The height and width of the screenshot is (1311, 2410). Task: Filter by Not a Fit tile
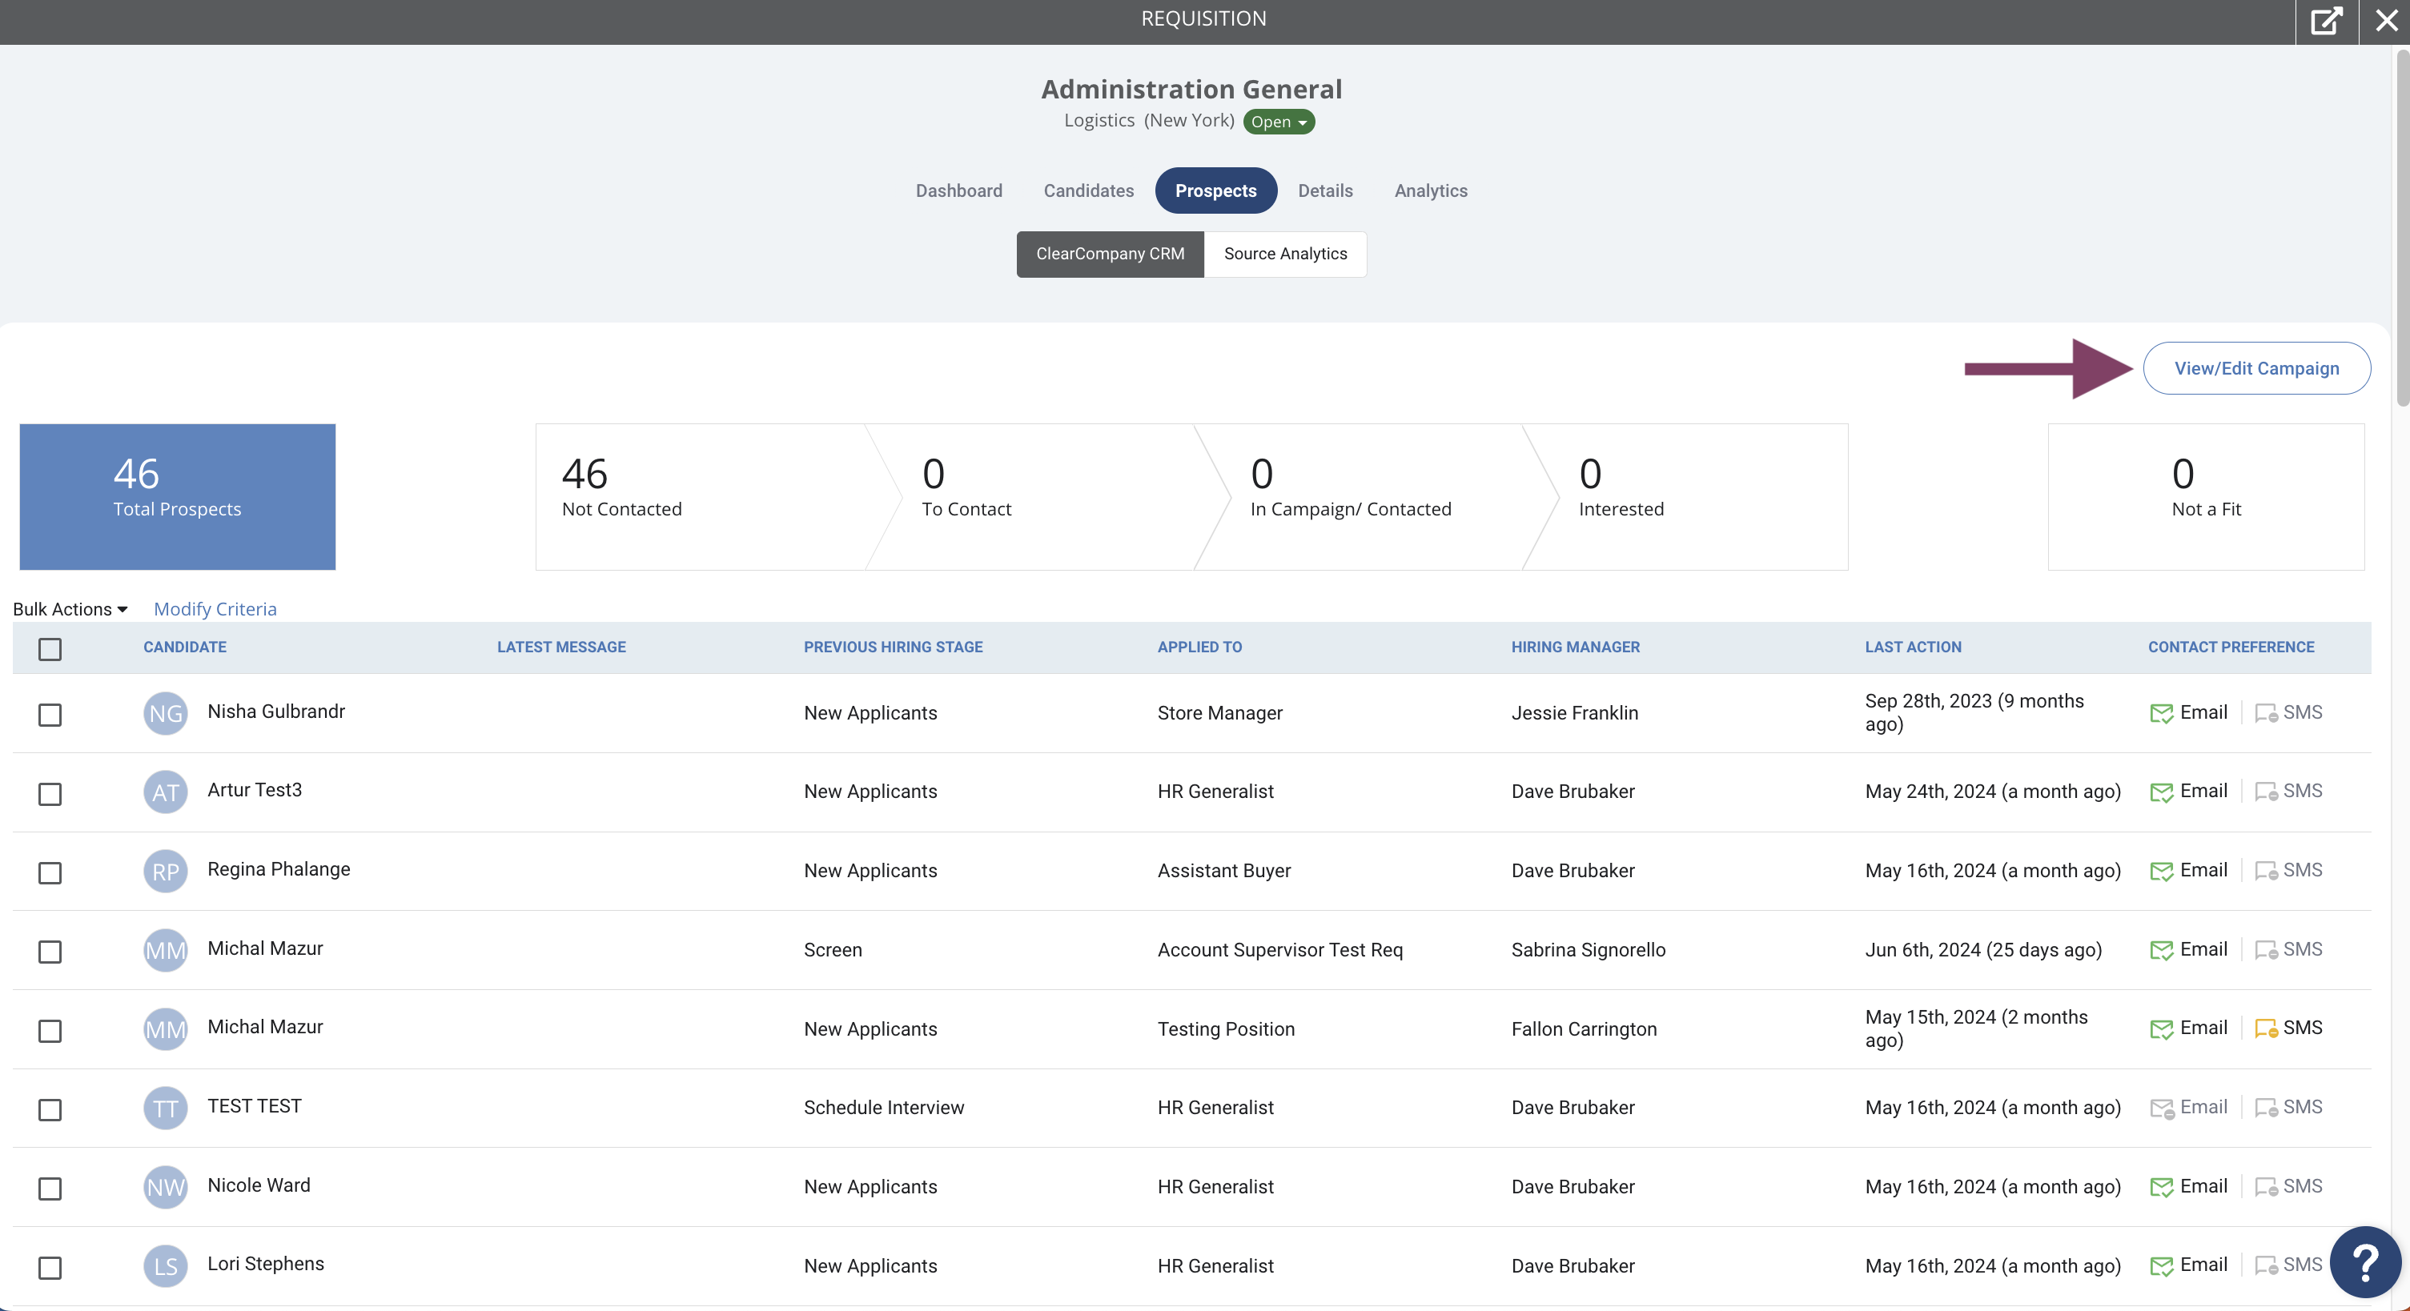[x=2206, y=498]
